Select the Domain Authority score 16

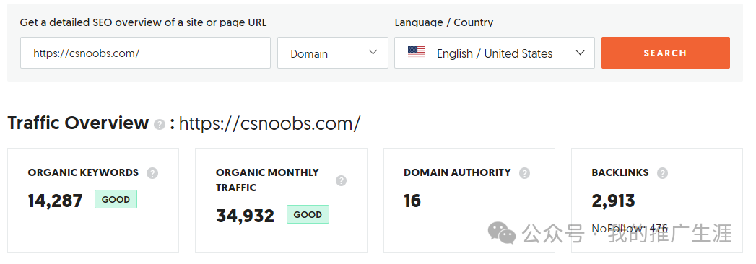pyautogui.click(x=412, y=201)
